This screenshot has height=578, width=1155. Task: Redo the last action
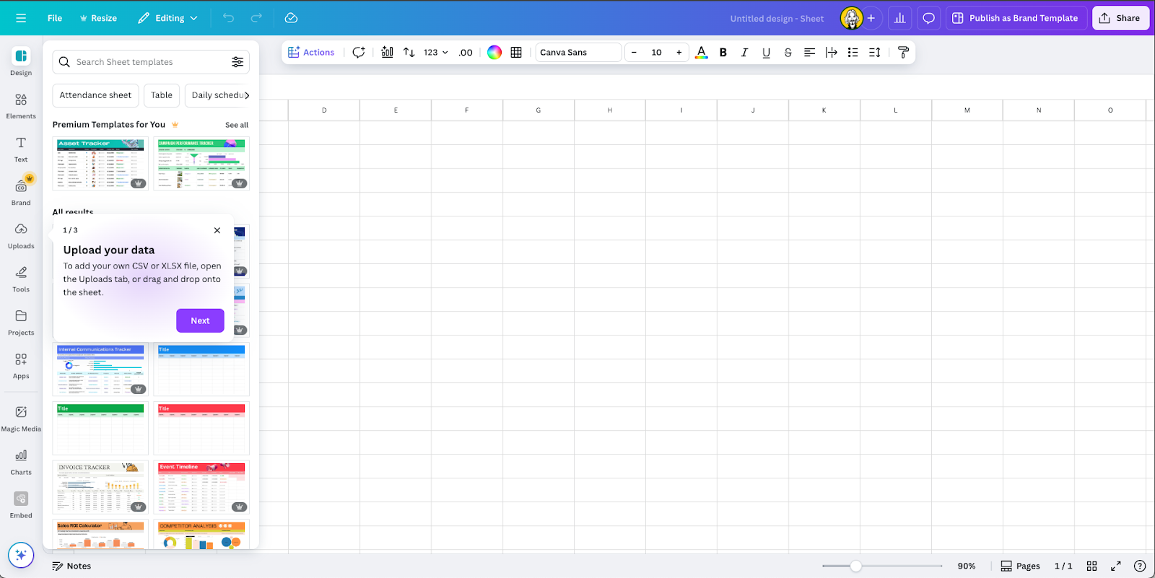click(256, 18)
